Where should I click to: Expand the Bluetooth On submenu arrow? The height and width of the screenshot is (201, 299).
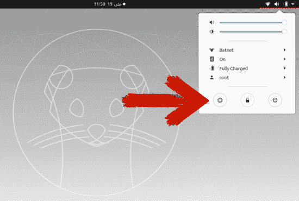pos(284,59)
